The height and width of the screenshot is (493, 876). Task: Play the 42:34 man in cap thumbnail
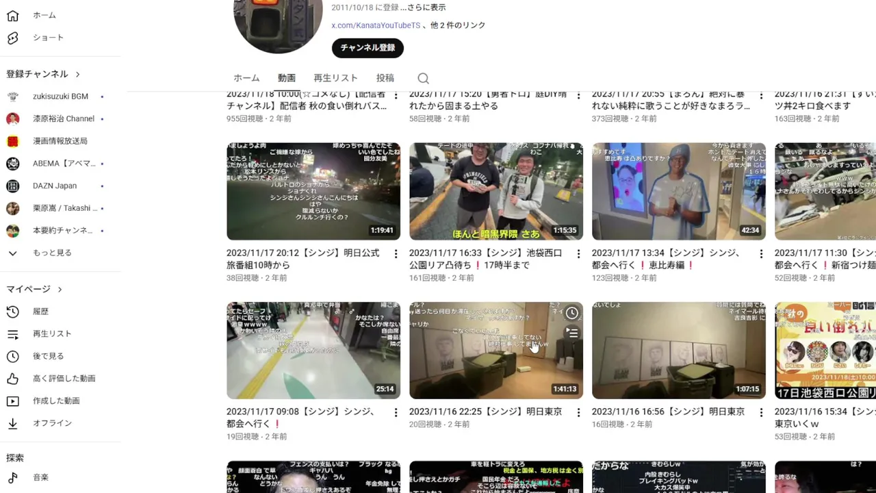(x=679, y=191)
